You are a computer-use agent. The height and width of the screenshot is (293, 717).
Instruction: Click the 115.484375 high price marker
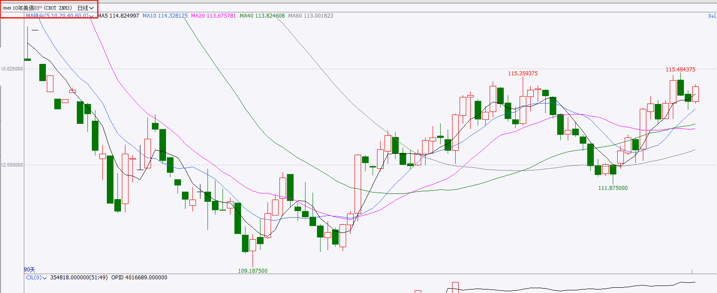(680, 70)
